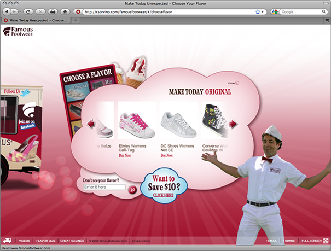Click the site favicon in the address bar
The height and width of the screenshot is (251, 331).
78,12
